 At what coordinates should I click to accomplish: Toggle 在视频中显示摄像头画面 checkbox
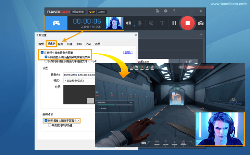coord(42,52)
